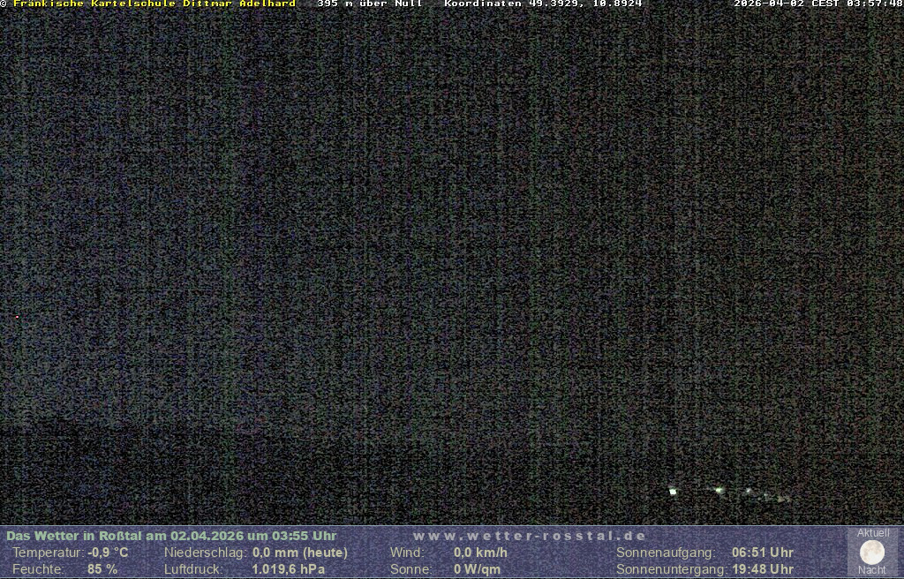
Task: Click the timestamp in top right corner
Action: [x=817, y=4]
